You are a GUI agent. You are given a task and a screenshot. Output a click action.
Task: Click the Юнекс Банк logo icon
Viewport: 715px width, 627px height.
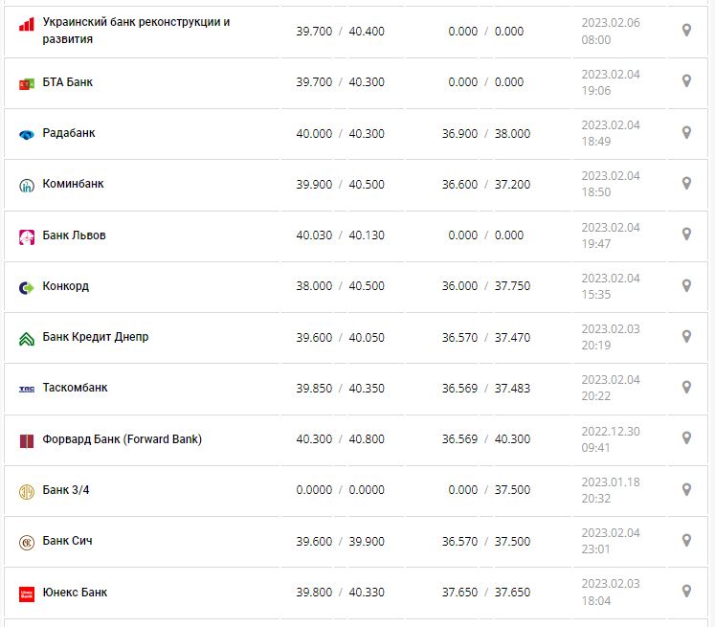tap(27, 593)
